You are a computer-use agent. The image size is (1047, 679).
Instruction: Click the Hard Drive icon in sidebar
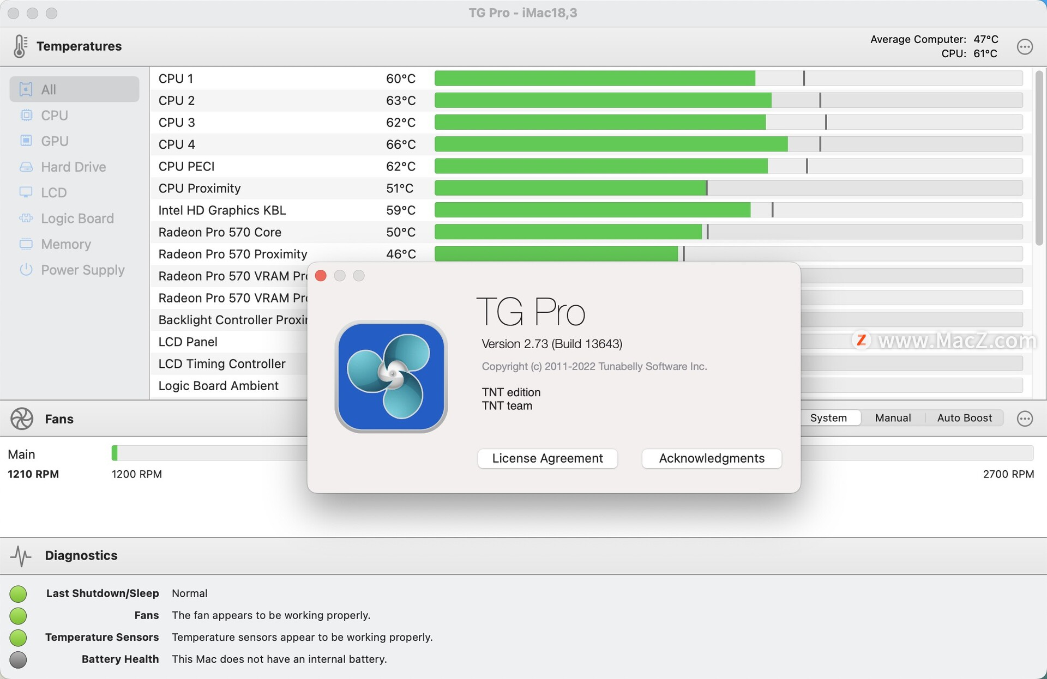pyautogui.click(x=26, y=167)
